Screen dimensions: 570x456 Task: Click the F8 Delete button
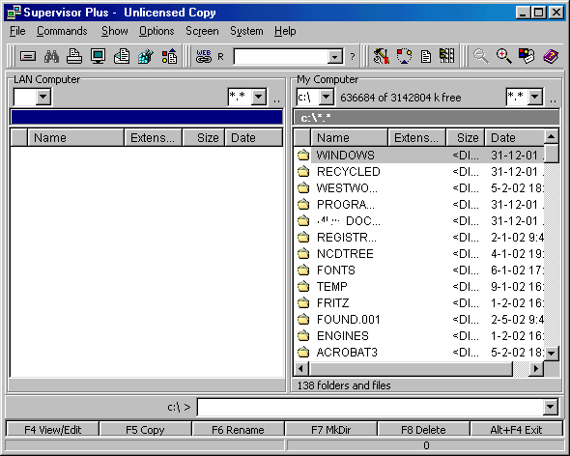pyautogui.click(x=423, y=430)
